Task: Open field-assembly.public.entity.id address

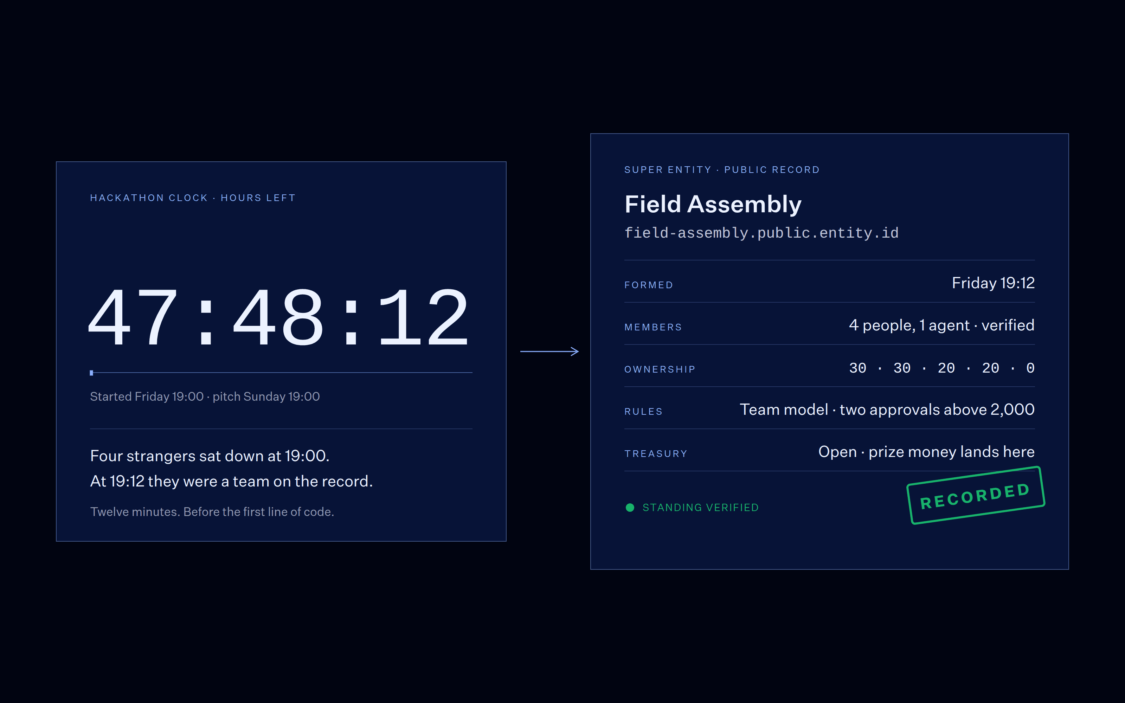Action: click(x=761, y=232)
